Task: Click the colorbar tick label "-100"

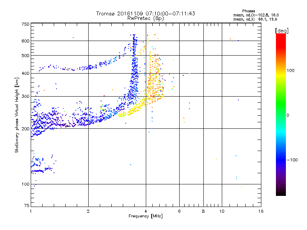Action: 292,160
